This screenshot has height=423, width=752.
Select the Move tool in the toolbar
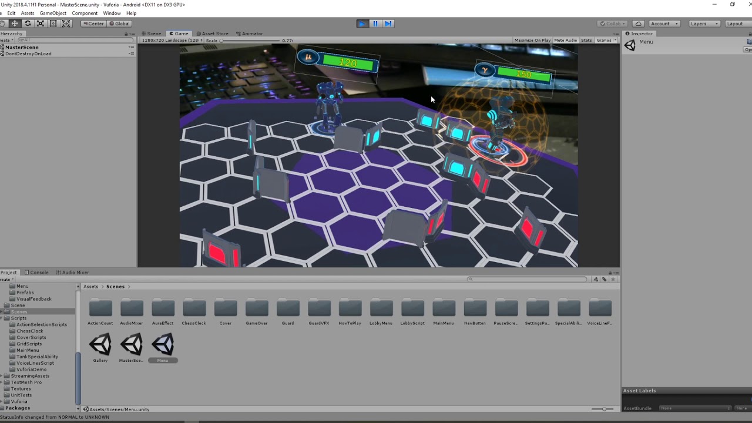[15, 23]
